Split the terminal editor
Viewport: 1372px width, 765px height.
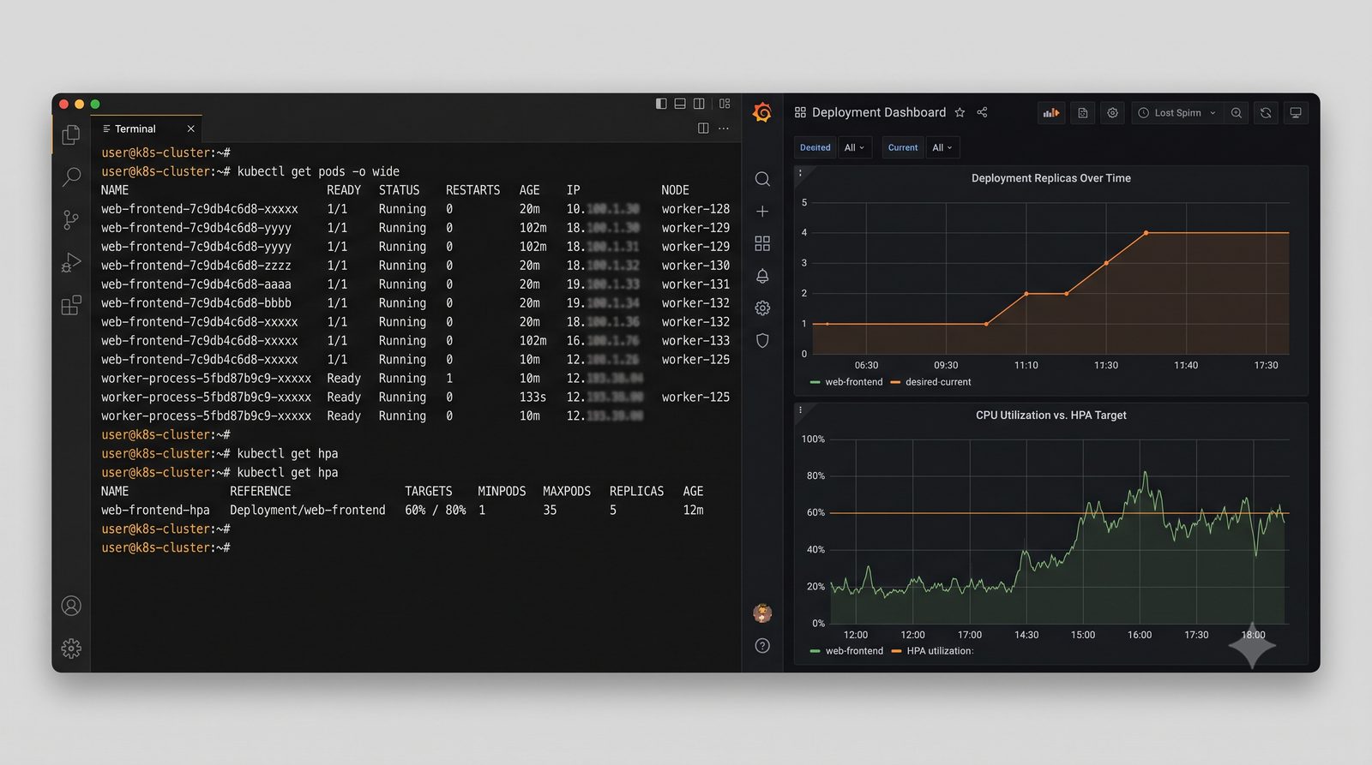coord(703,128)
